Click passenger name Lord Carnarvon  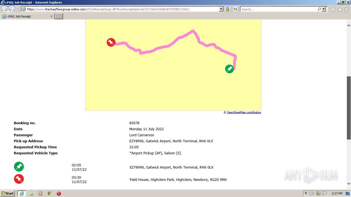coord(142,135)
